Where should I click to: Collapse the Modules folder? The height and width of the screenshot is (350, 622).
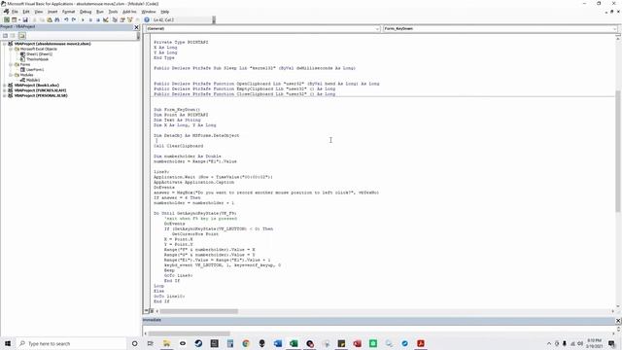tap(11, 75)
